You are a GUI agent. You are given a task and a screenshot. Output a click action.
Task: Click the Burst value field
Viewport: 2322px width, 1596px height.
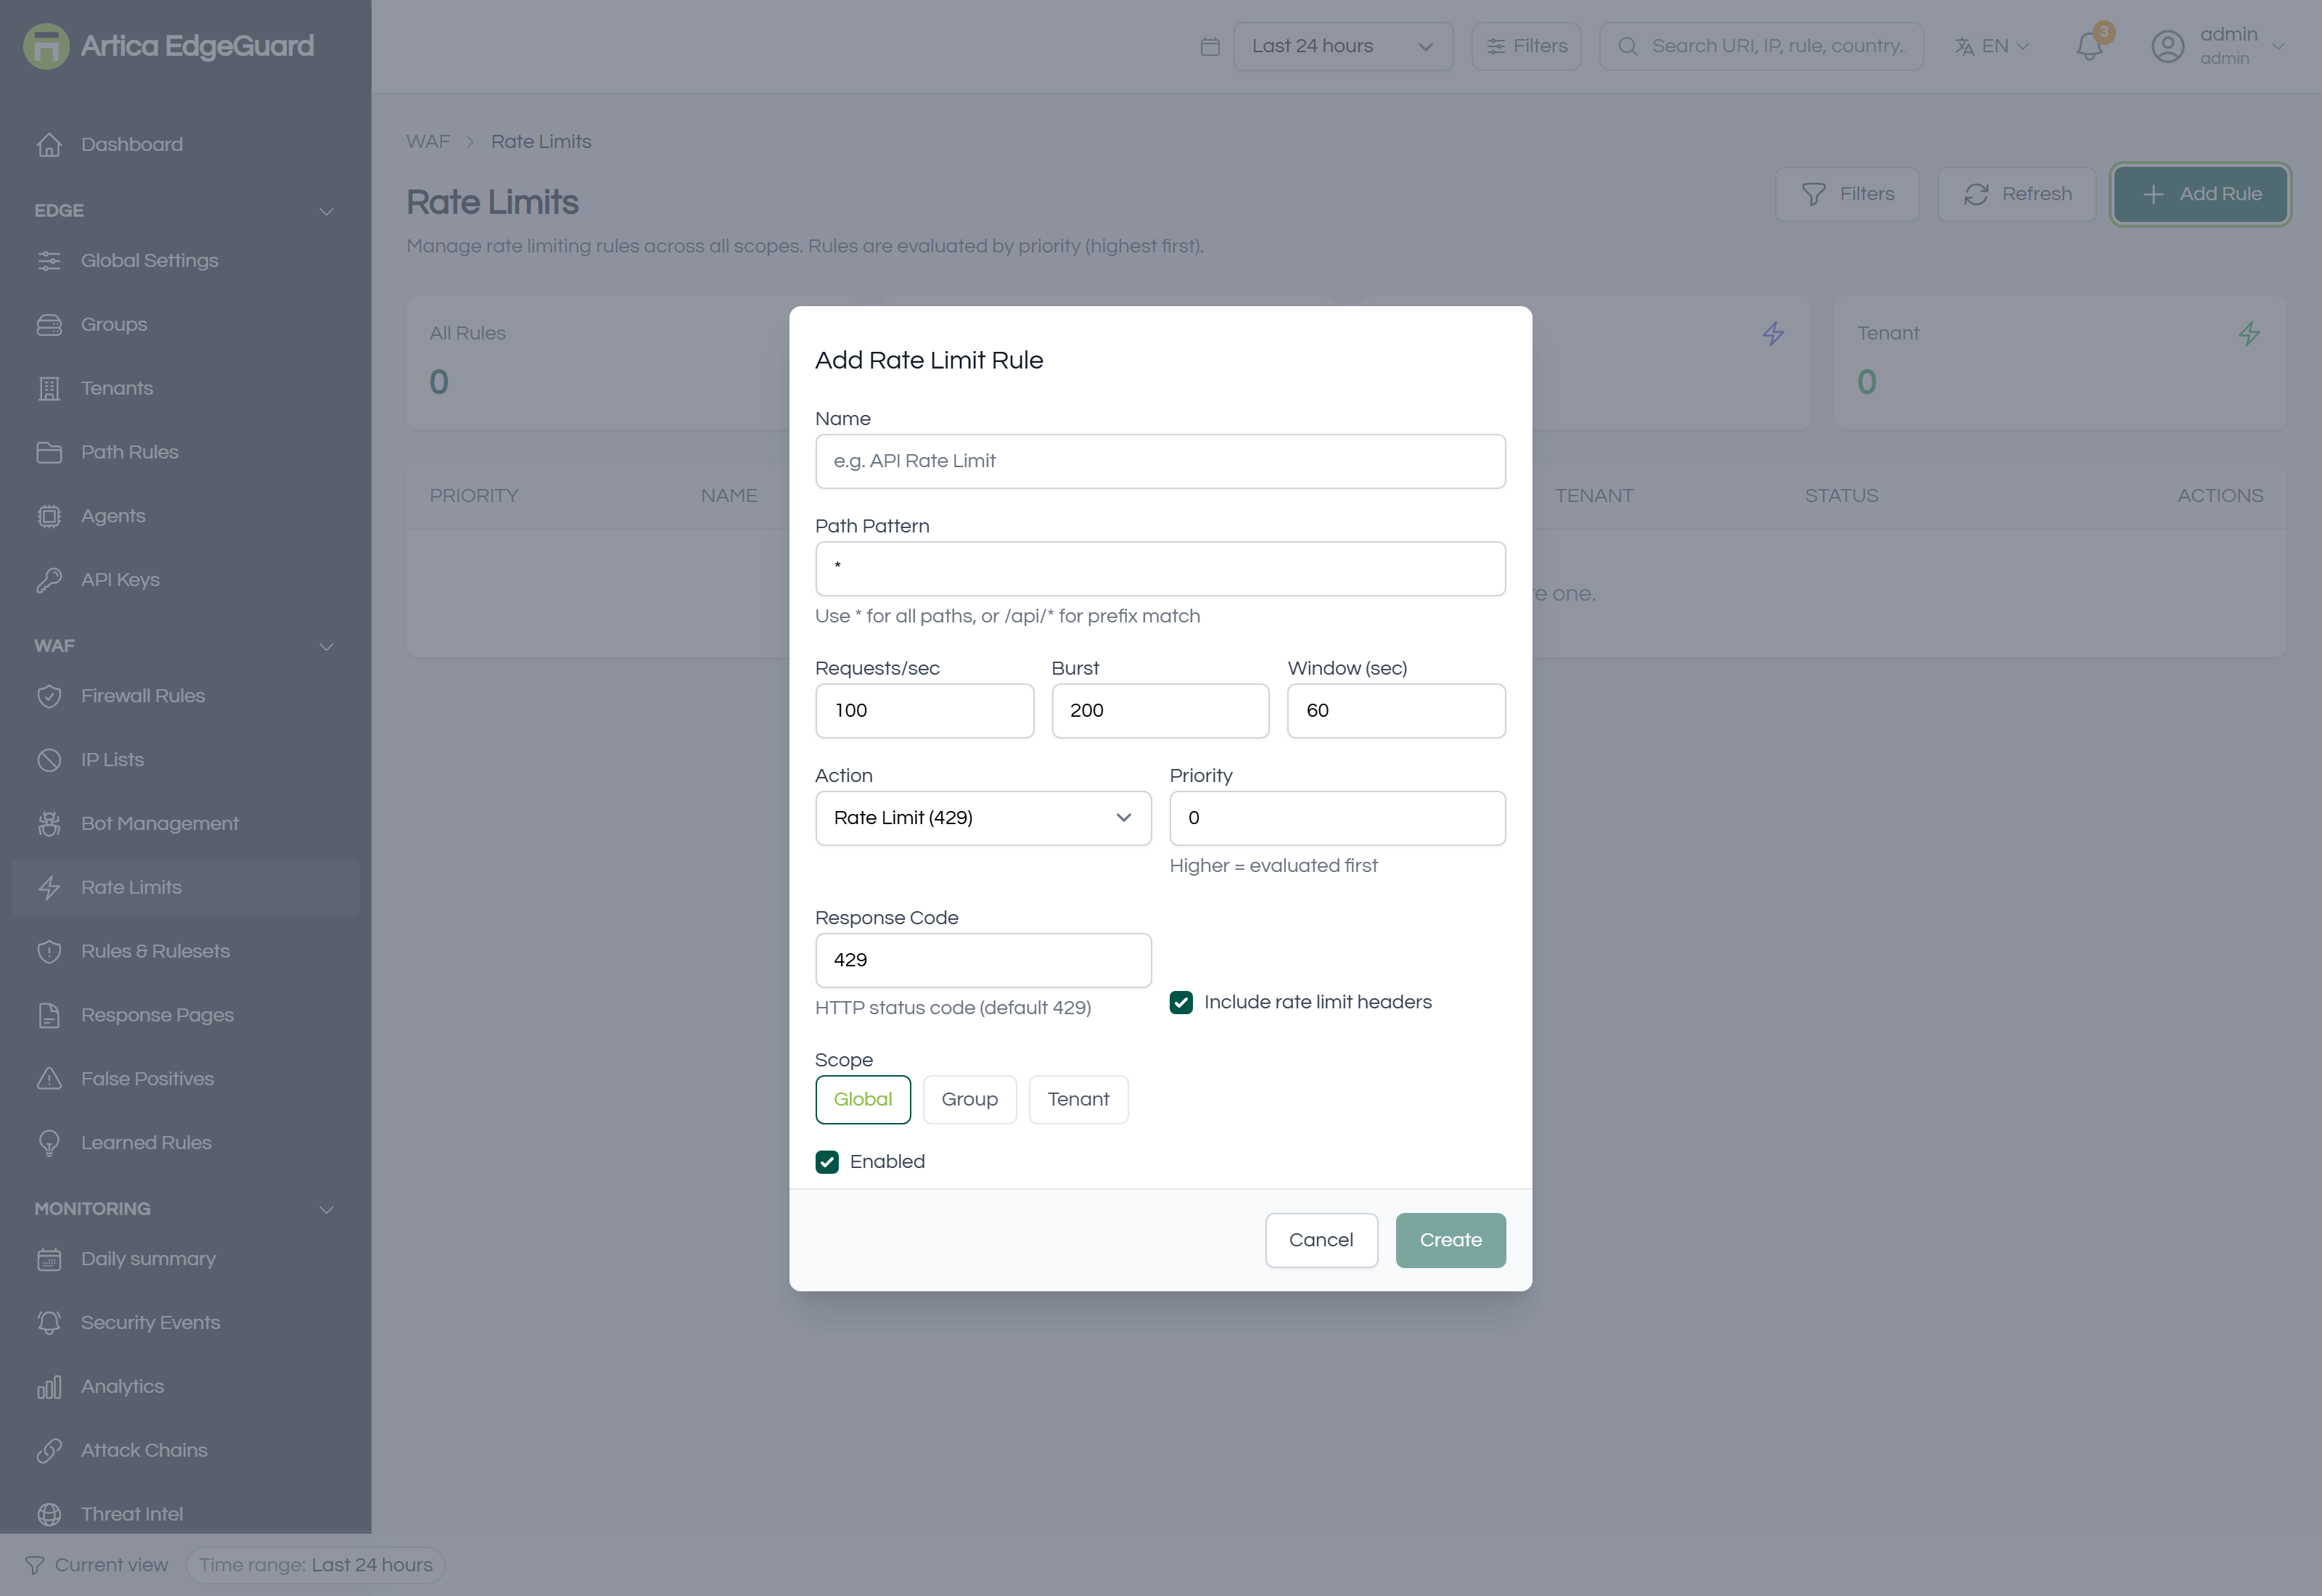(x=1160, y=711)
